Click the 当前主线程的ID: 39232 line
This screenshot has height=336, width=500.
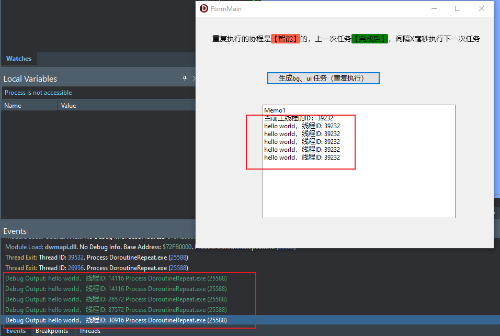point(299,118)
